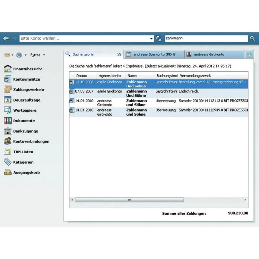Open the Extras dropdown menu
The height and width of the screenshot is (259, 259).
(x=38, y=55)
